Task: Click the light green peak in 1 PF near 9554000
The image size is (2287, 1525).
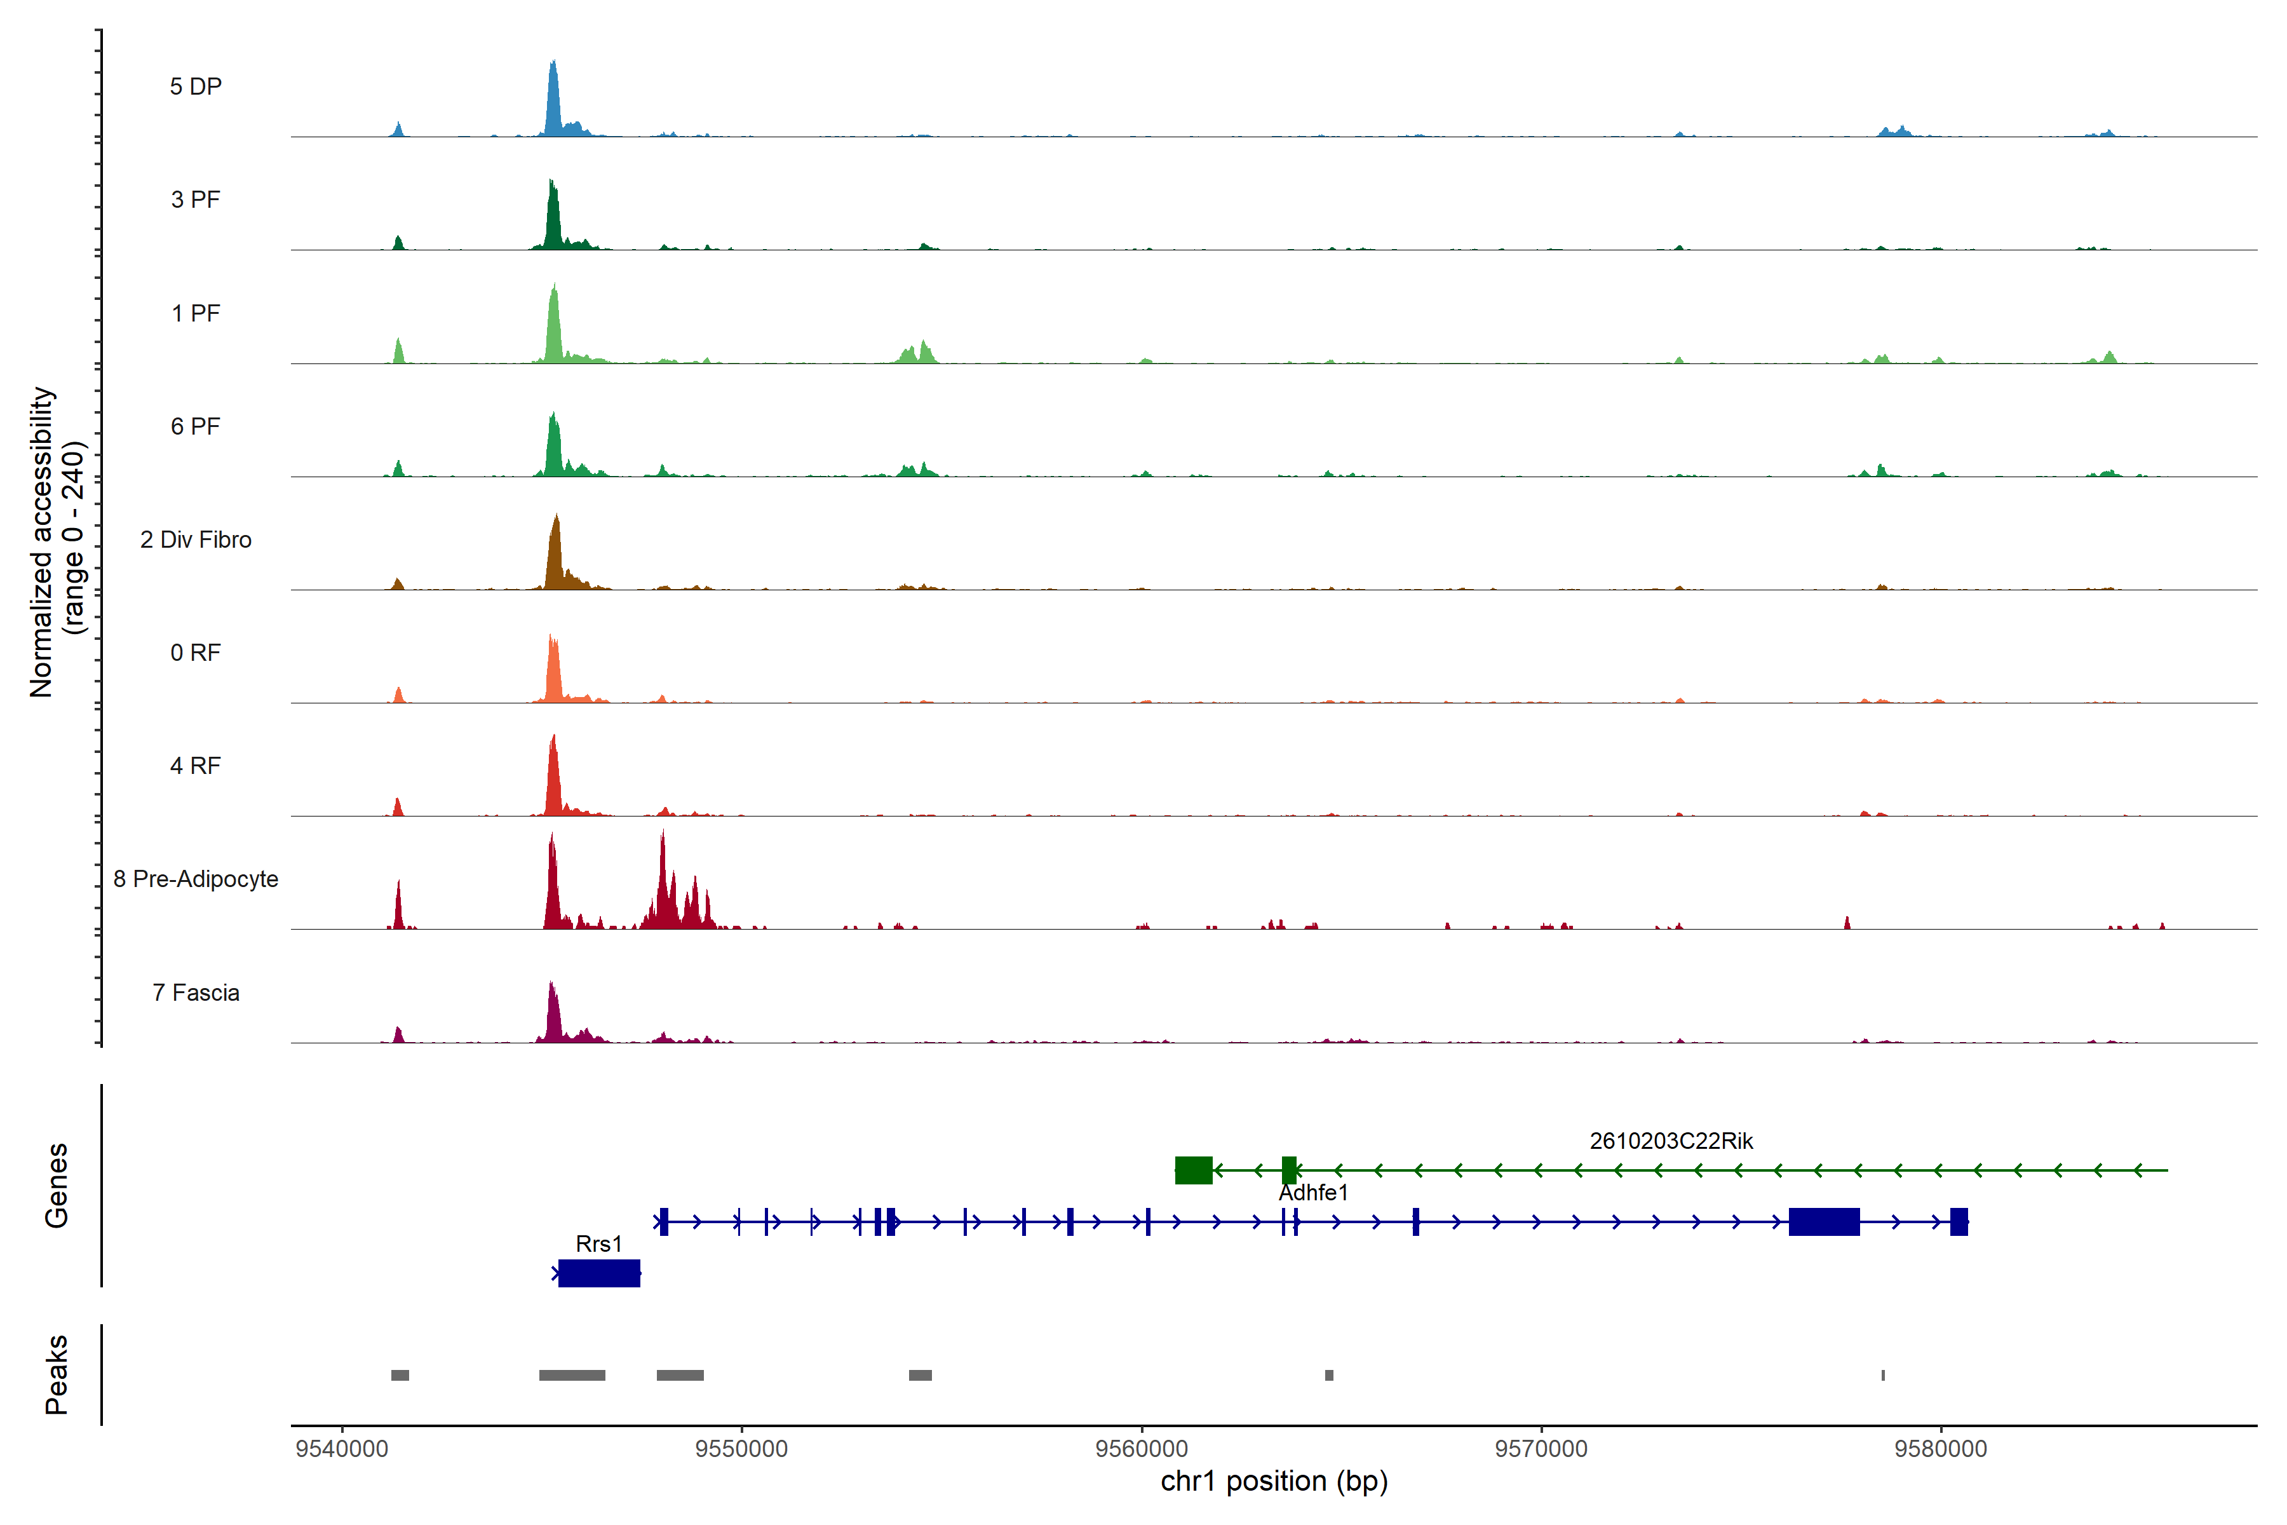Action: pyautogui.click(x=923, y=353)
